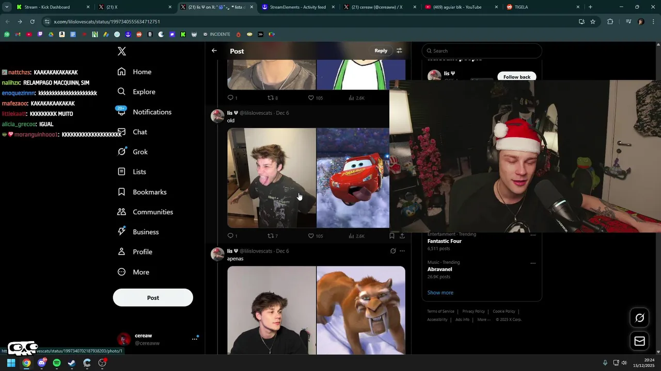Click the X logo in the sidebar
661x371 pixels.
tap(122, 51)
